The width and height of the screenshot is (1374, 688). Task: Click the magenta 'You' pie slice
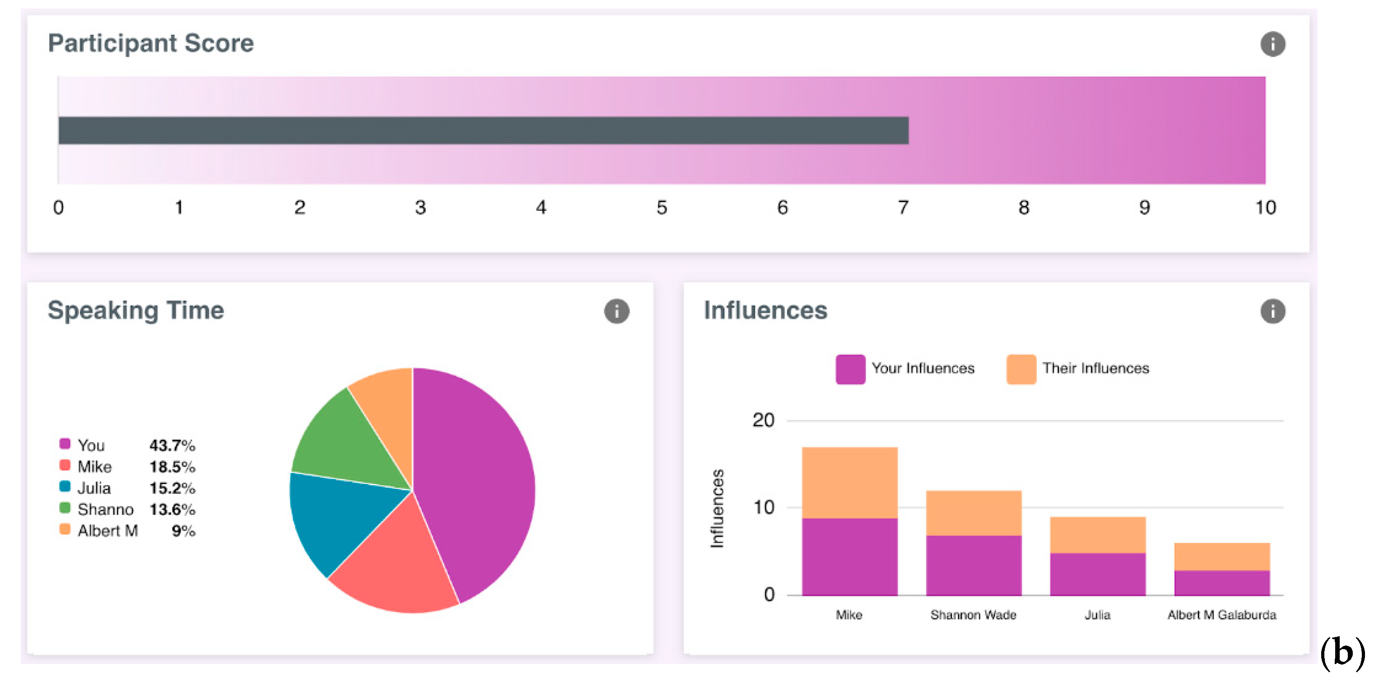coord(475,480)
